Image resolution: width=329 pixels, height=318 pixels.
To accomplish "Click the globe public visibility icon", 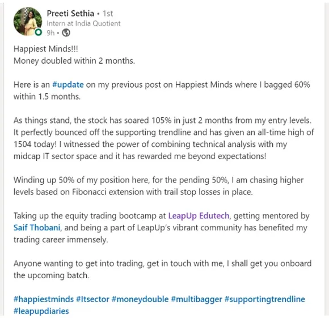I will tap(66, 33).
